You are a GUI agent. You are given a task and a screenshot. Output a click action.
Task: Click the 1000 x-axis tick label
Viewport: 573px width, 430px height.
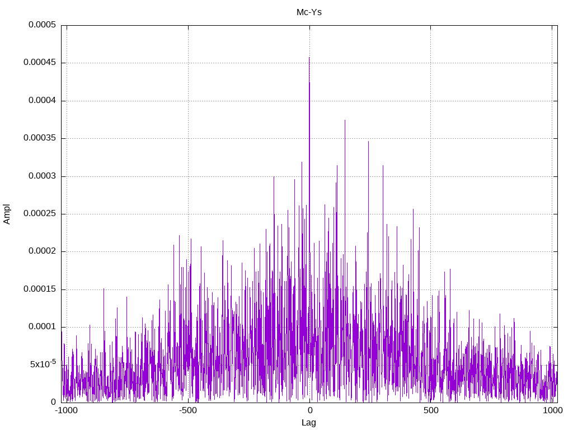coord(552,410)
